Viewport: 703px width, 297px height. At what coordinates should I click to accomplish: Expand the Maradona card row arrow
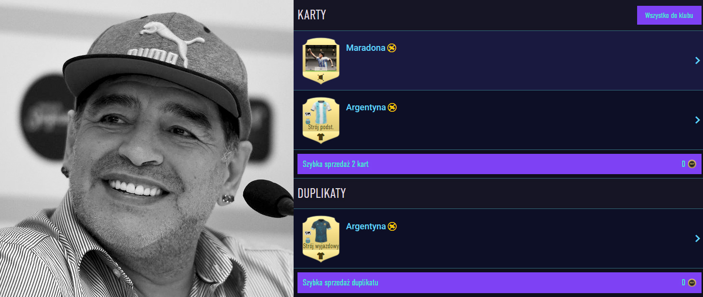point(698,60)
